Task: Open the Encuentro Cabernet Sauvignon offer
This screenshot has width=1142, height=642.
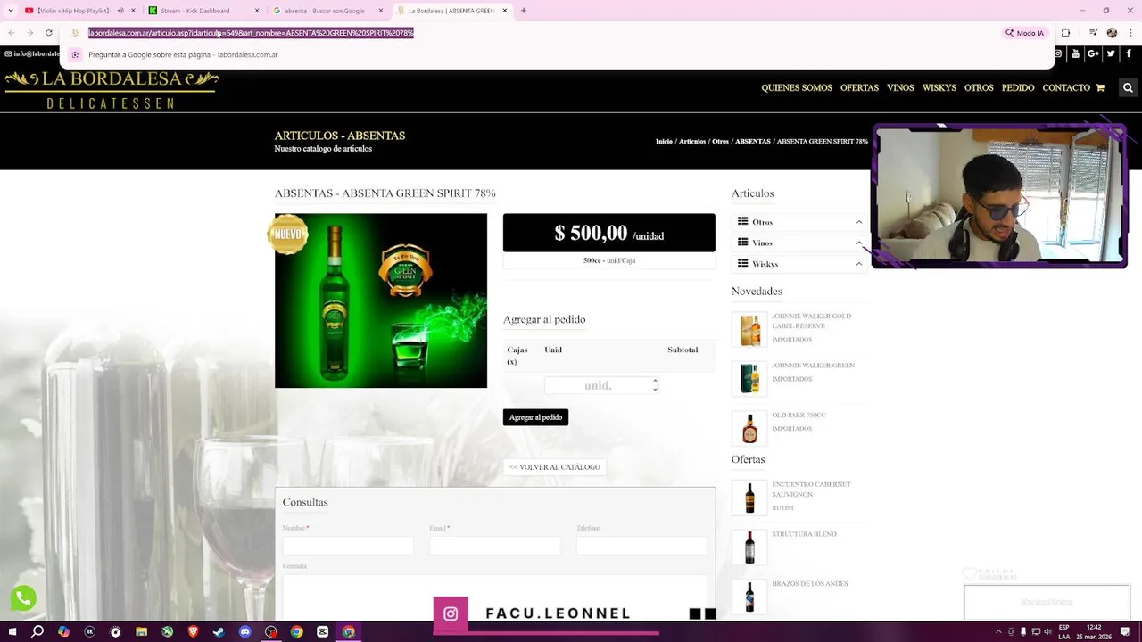Action: pos(811,490)
